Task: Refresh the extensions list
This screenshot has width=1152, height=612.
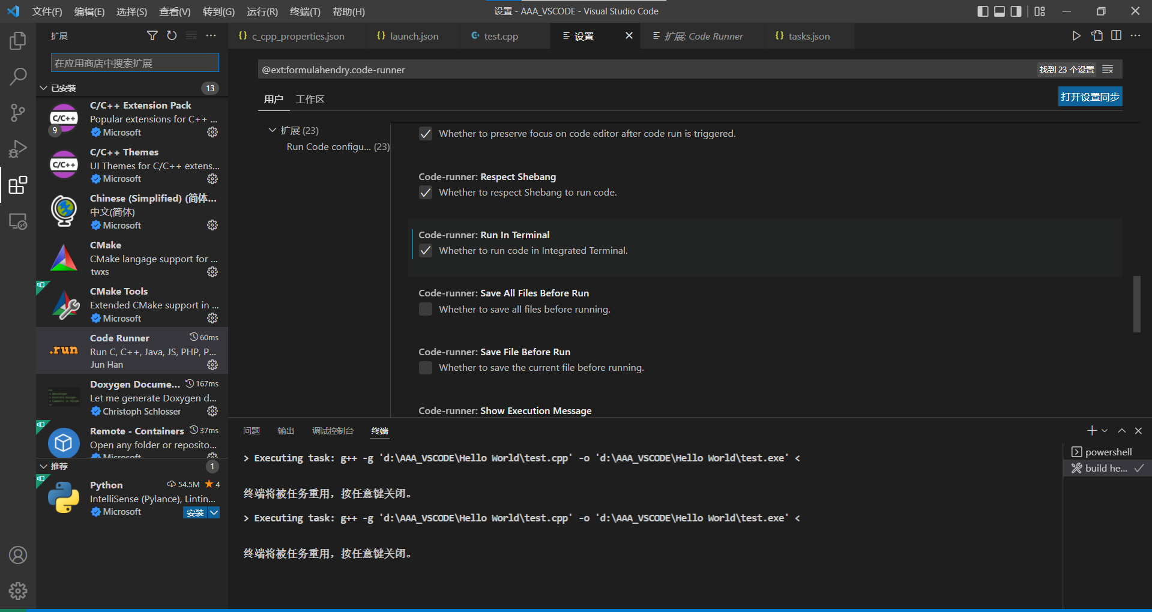Action: (x=172, y=35)
